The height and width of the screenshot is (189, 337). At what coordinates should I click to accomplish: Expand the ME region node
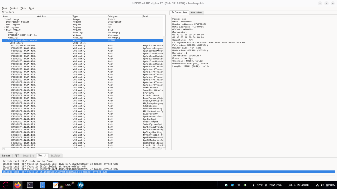(x=5, y=27)
